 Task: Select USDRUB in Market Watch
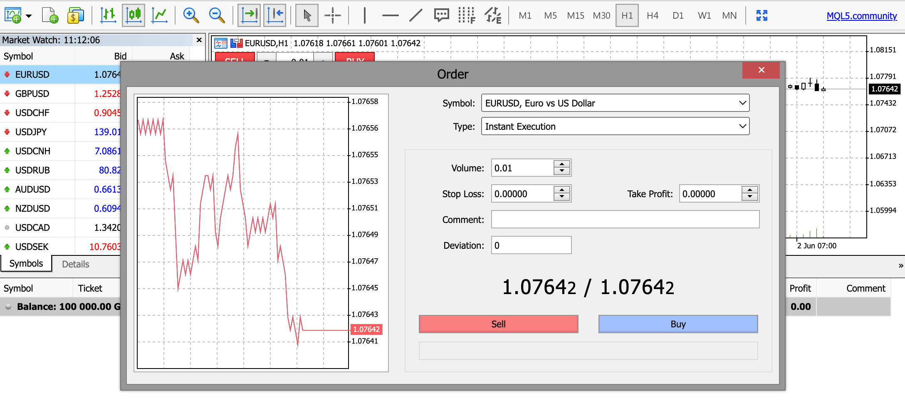[60, 170]
